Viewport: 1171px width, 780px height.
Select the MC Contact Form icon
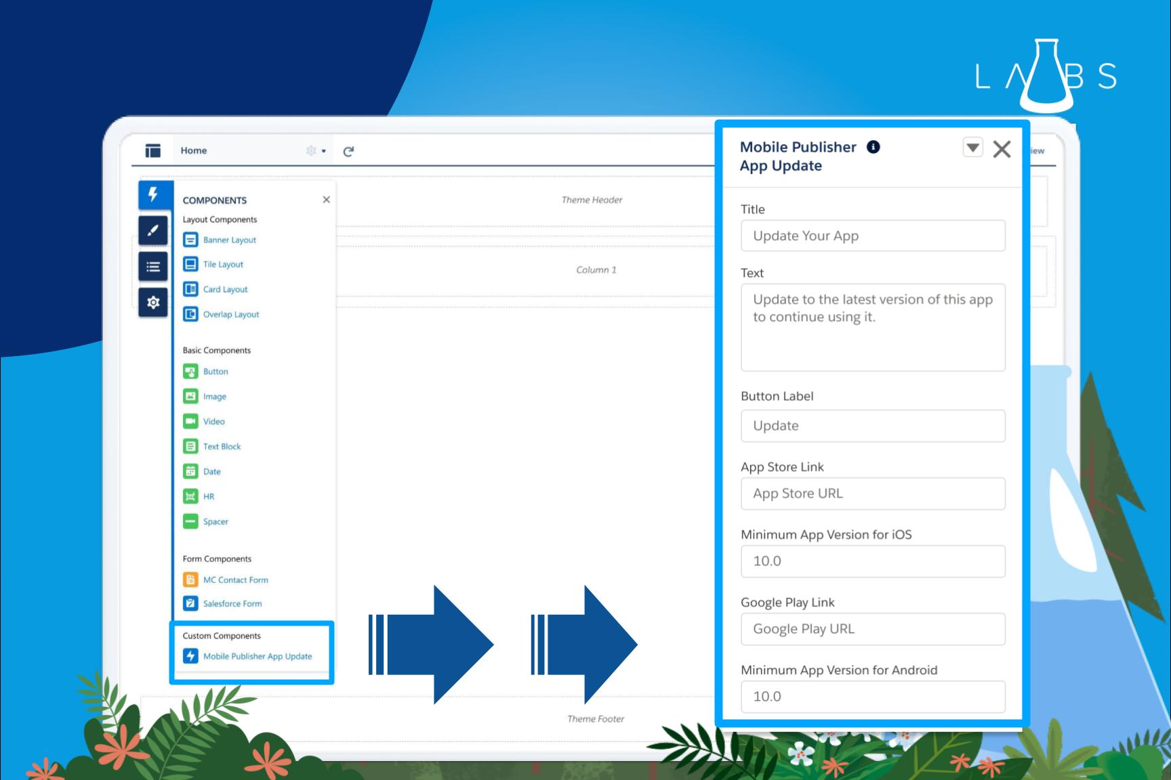click(x=190, y=580)
